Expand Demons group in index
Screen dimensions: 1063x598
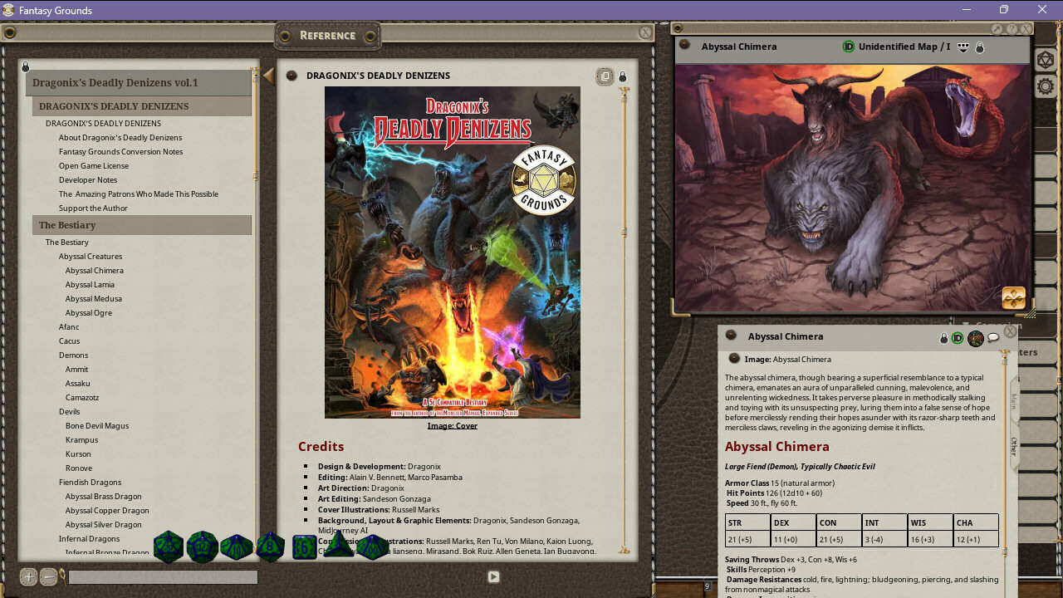[73, 355]
